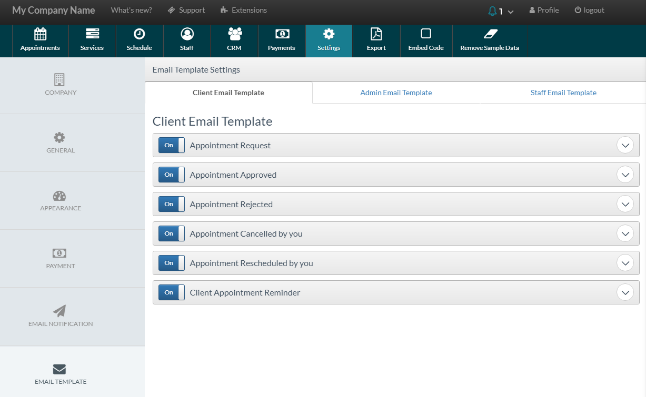Click the Appointment Cancelled by you text
646x397 pixels.
tap(246, 233)
